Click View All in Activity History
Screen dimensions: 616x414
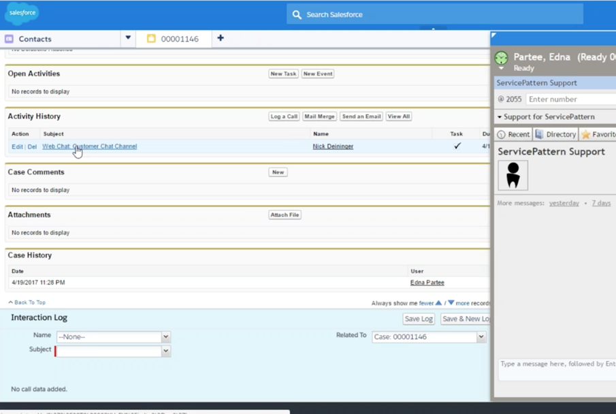coord(398,116)
